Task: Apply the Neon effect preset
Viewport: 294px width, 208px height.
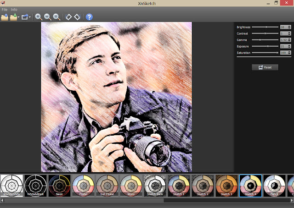Action: 59,186
